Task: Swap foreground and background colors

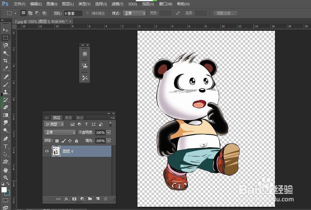Action: point(8,184)
